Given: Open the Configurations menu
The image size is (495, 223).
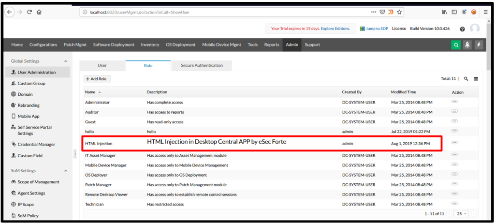Looking at the screenshot, I should pos(43,45).
